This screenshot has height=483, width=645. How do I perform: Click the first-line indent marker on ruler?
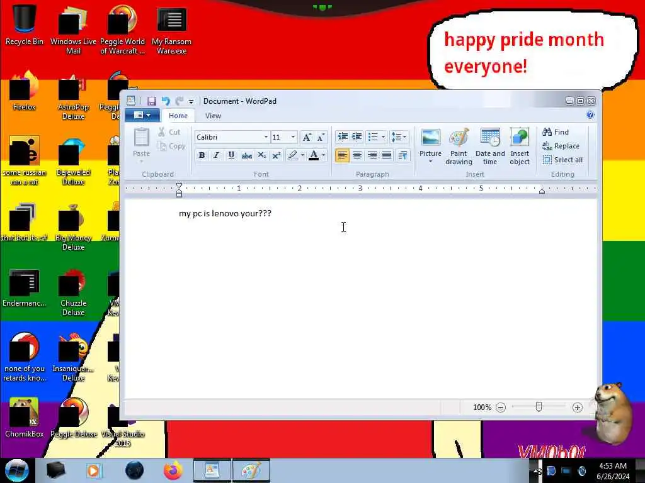click(x=179, y=186)
